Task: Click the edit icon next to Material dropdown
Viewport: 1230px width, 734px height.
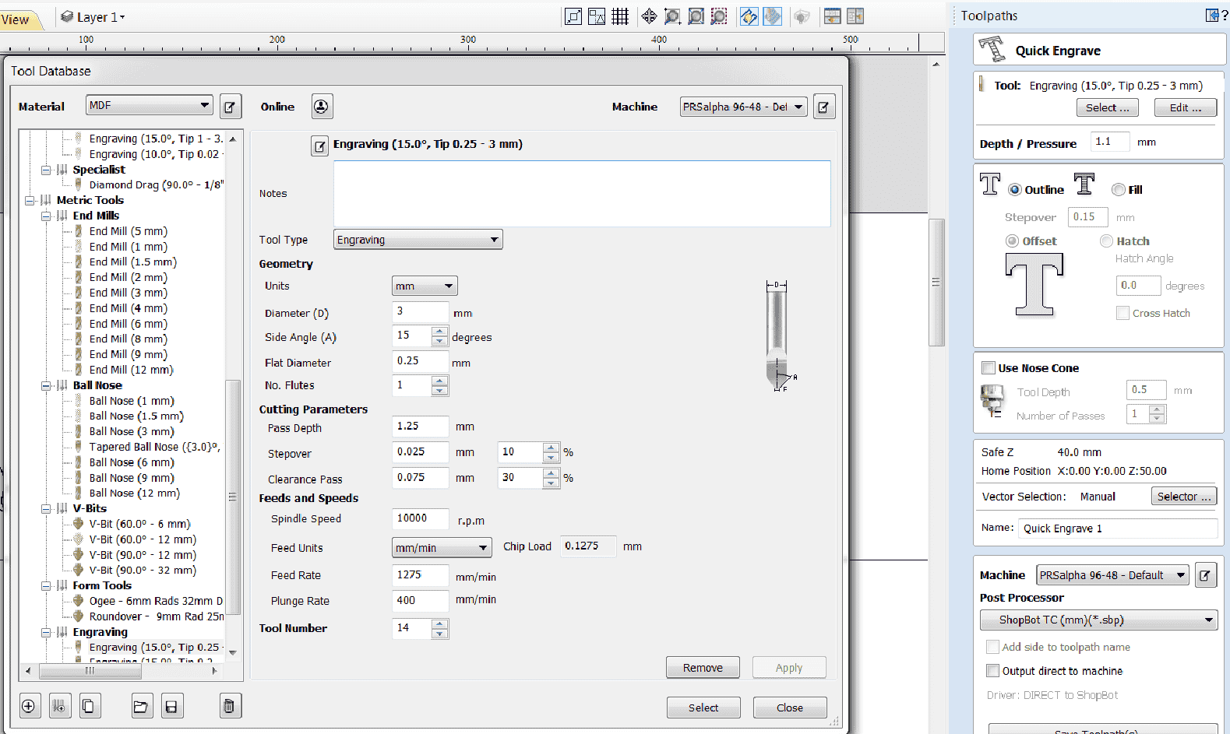Action: (231, 107)
